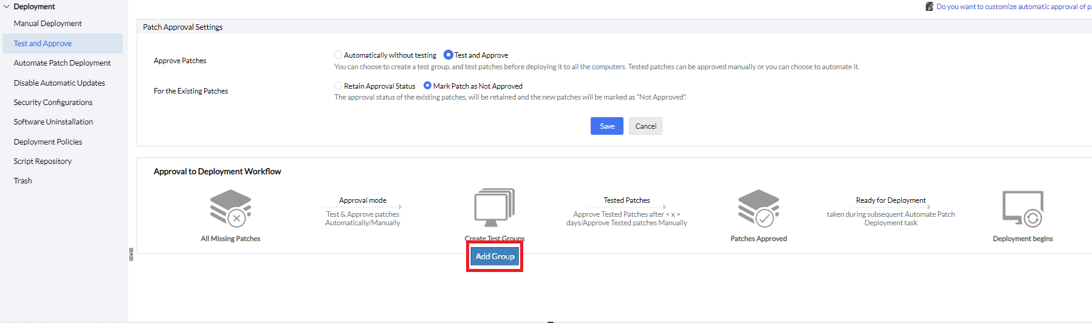Select Automatically without testing option
The width and height of the screenshot is (1092, 323).
click(338, 55)
